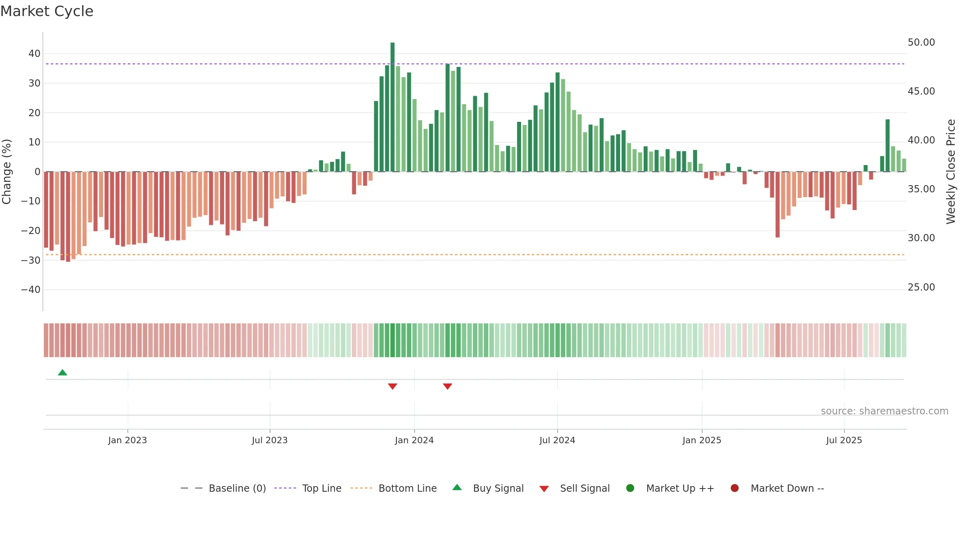Viewport: 962px width, 541px height.
Task: Click the Sell Signal marker after Jan 2024
Action: [x=447, y=386]
